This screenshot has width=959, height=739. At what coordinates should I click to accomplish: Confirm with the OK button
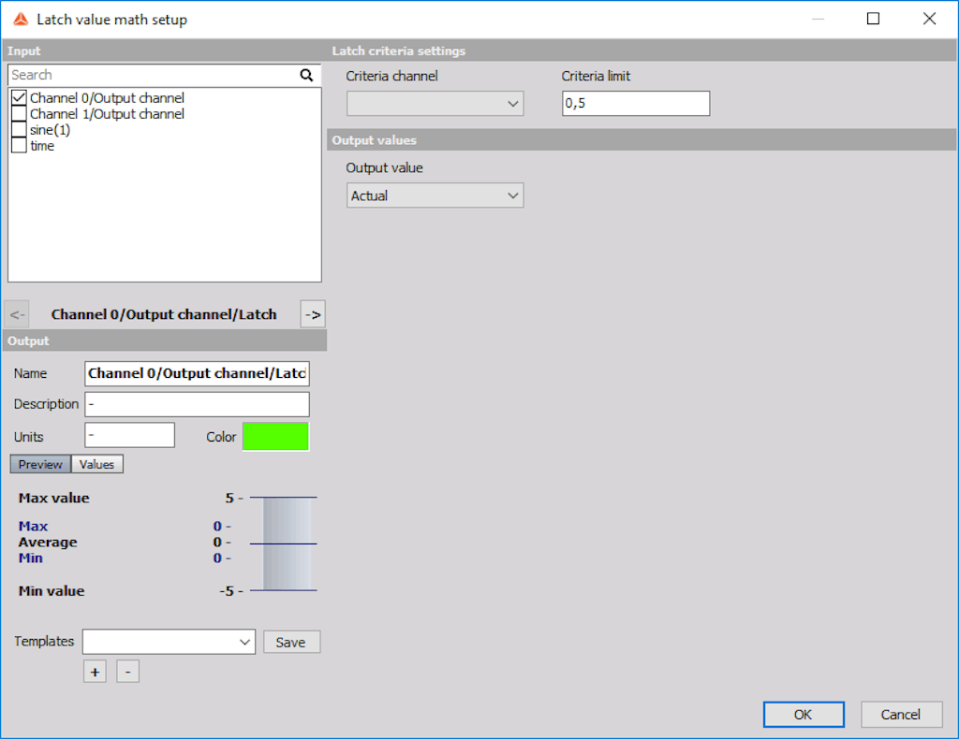pos(804,715)
